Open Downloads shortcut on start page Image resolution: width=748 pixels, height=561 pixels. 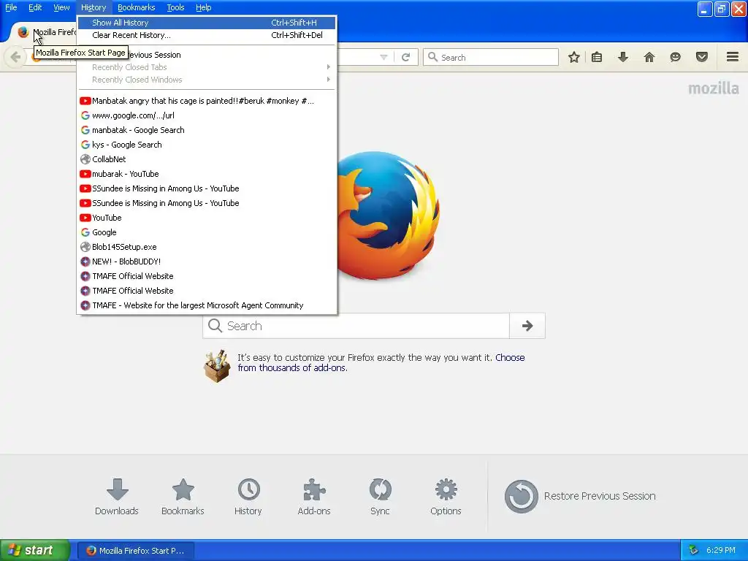[x=117, y=497]
